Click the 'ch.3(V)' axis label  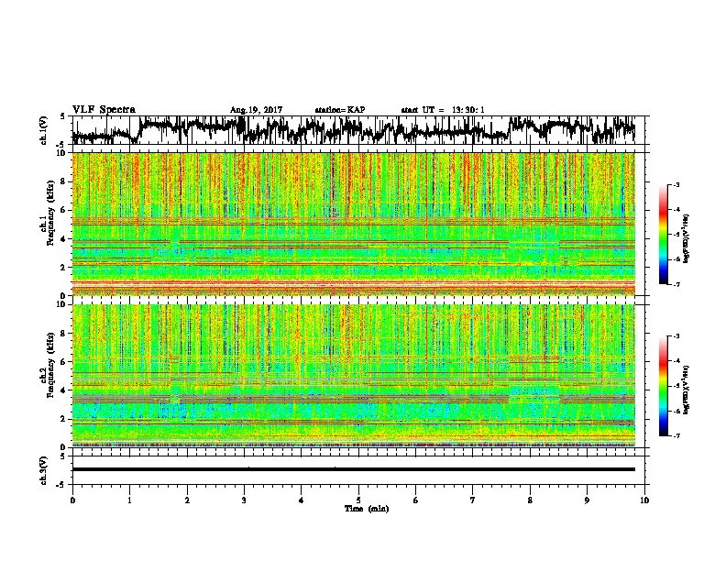(43, 471)
